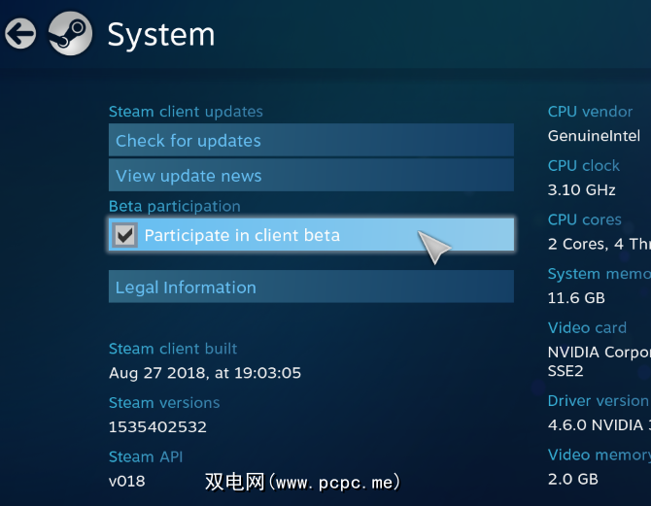This screenshot has width=651, height=506.
Task: Go back using the arrow icon
Action: [x=20, y=35]
